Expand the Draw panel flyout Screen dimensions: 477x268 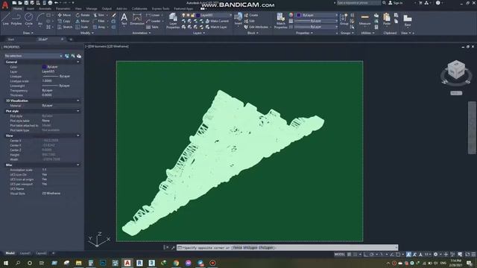click(28, 33)
